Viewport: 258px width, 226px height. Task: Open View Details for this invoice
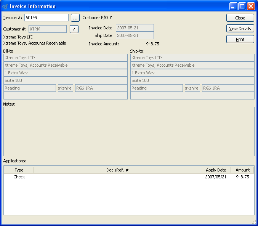pyautogui.click(x=240, y=29)
